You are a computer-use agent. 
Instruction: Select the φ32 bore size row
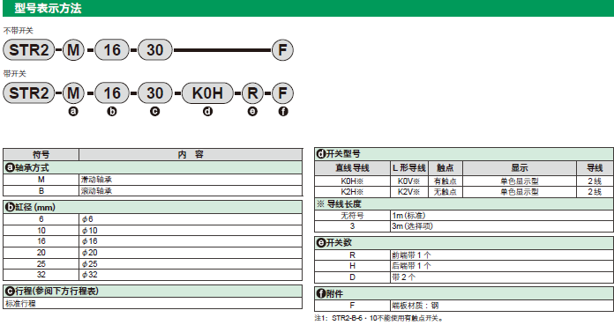click(153, 275)
